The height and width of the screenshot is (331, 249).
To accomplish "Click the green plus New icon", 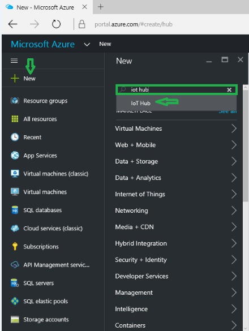I will [x=15, y=78].
